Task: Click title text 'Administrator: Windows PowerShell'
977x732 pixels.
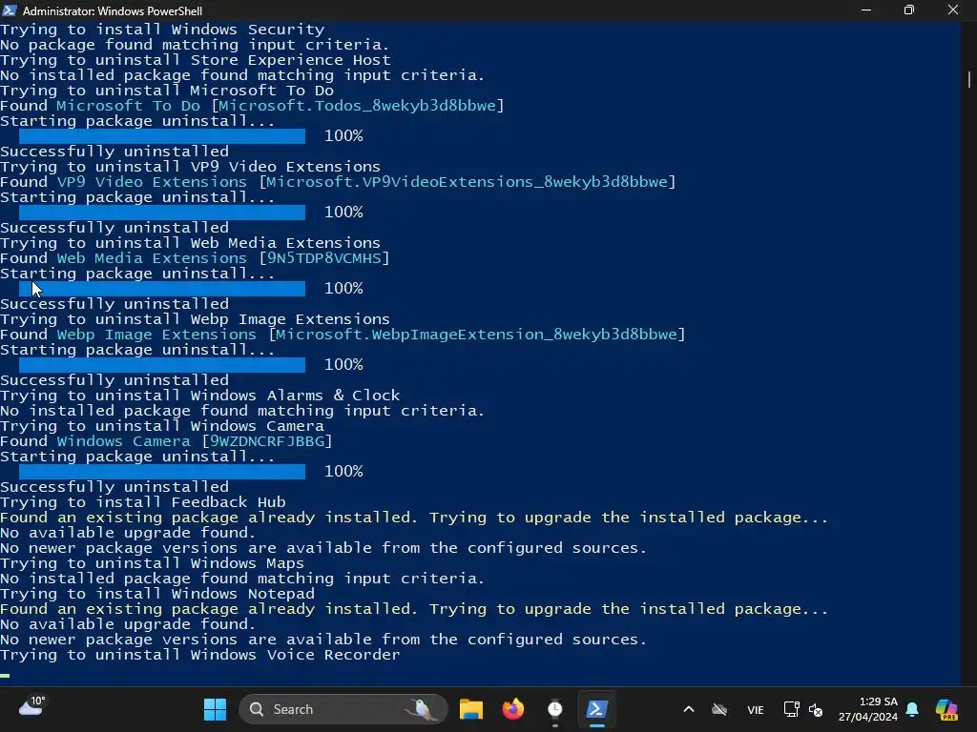Action: point(113,10)
